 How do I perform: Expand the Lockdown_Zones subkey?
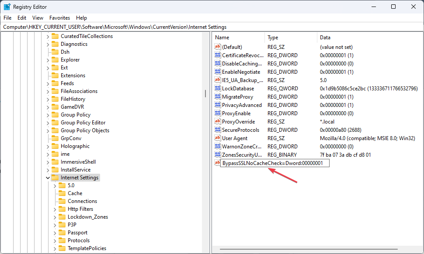click(55, 217)
